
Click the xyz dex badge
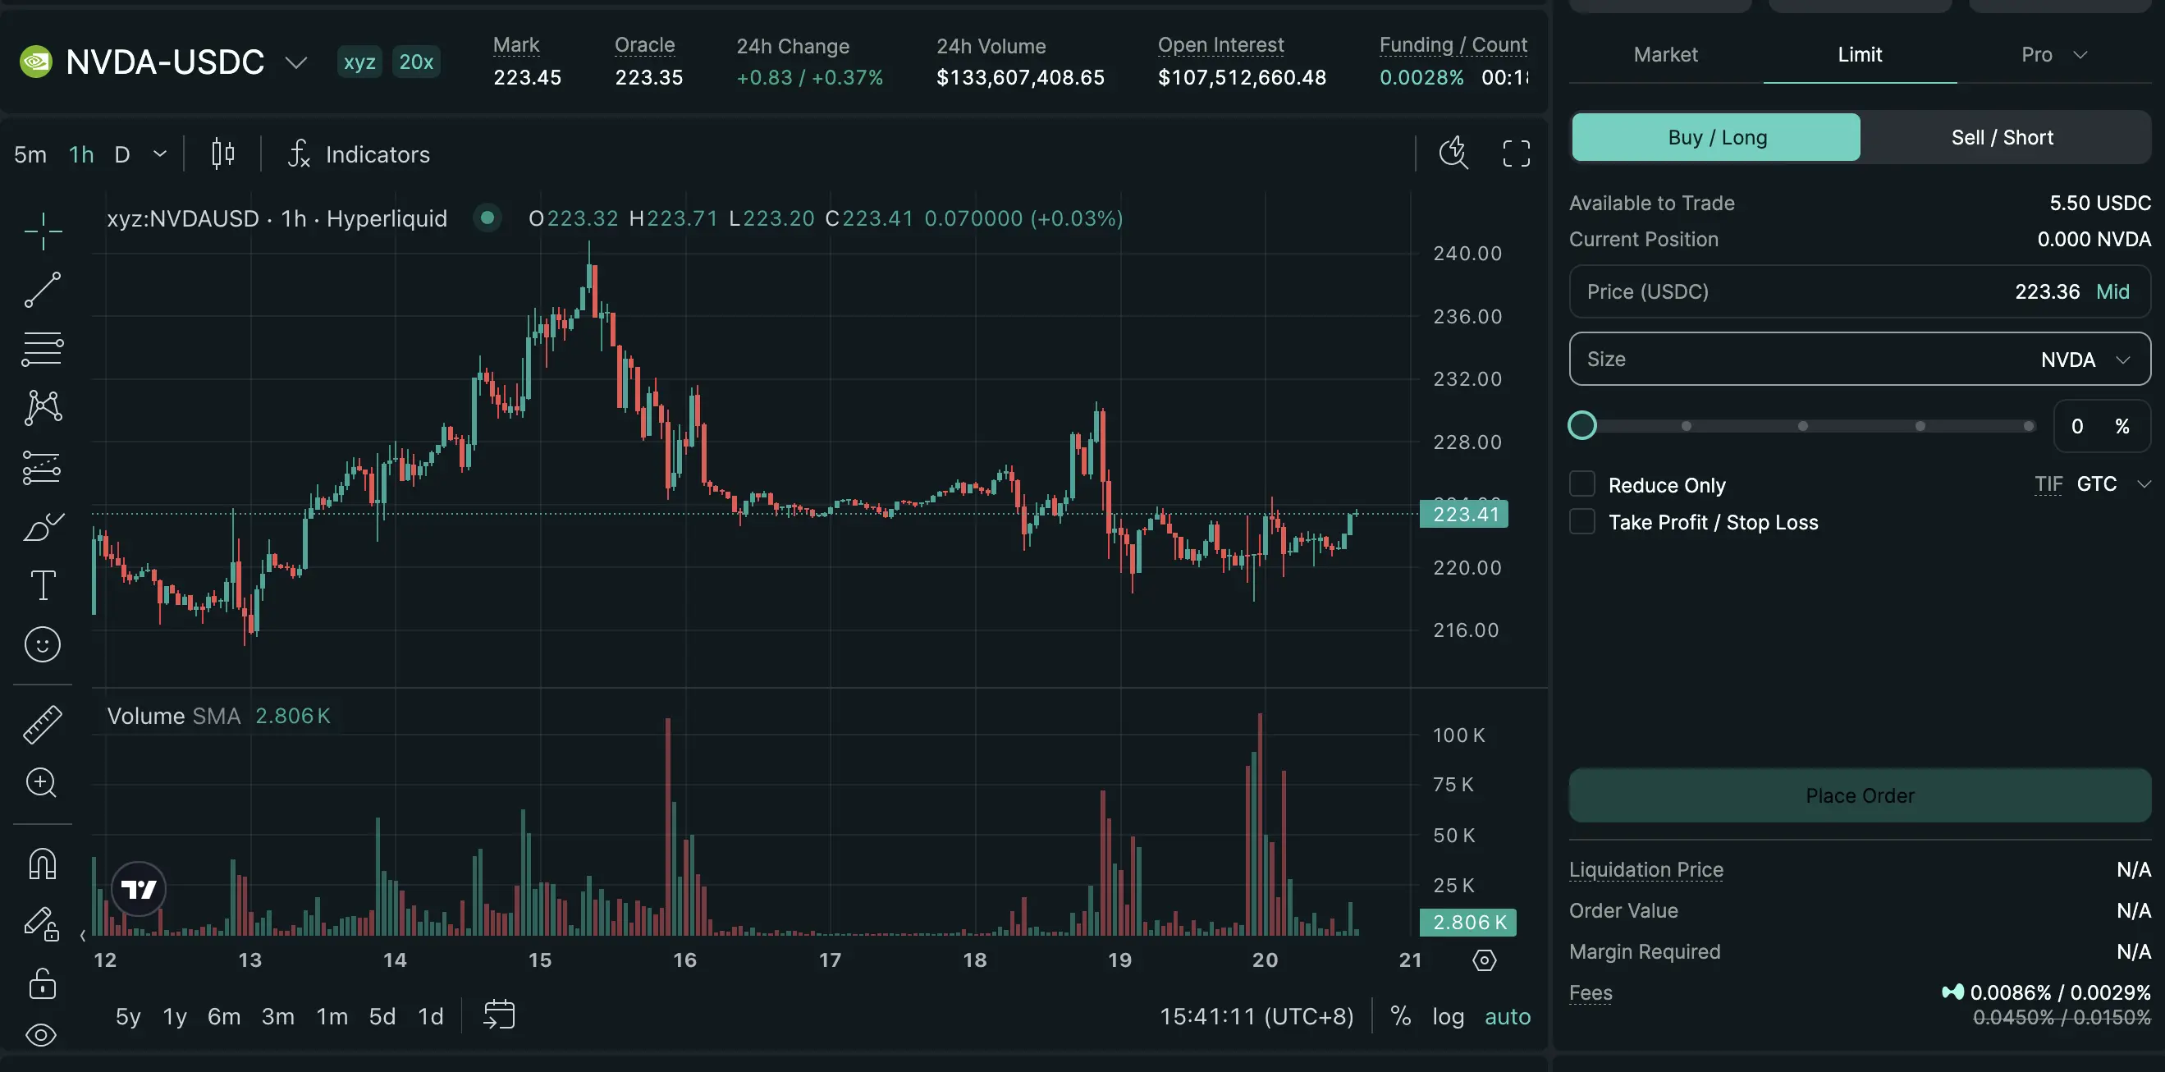(x=359, y=62)
